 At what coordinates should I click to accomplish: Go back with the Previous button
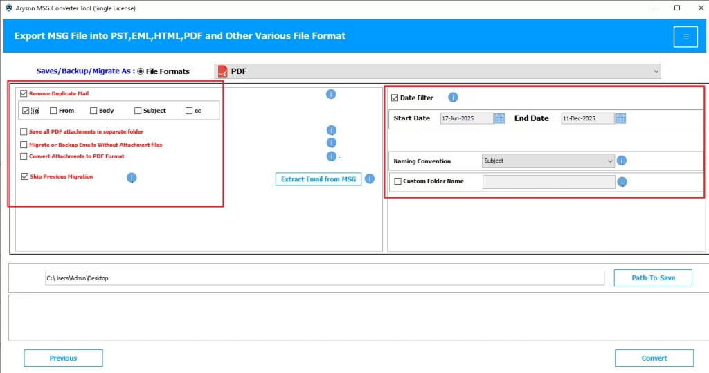point(63,358)
